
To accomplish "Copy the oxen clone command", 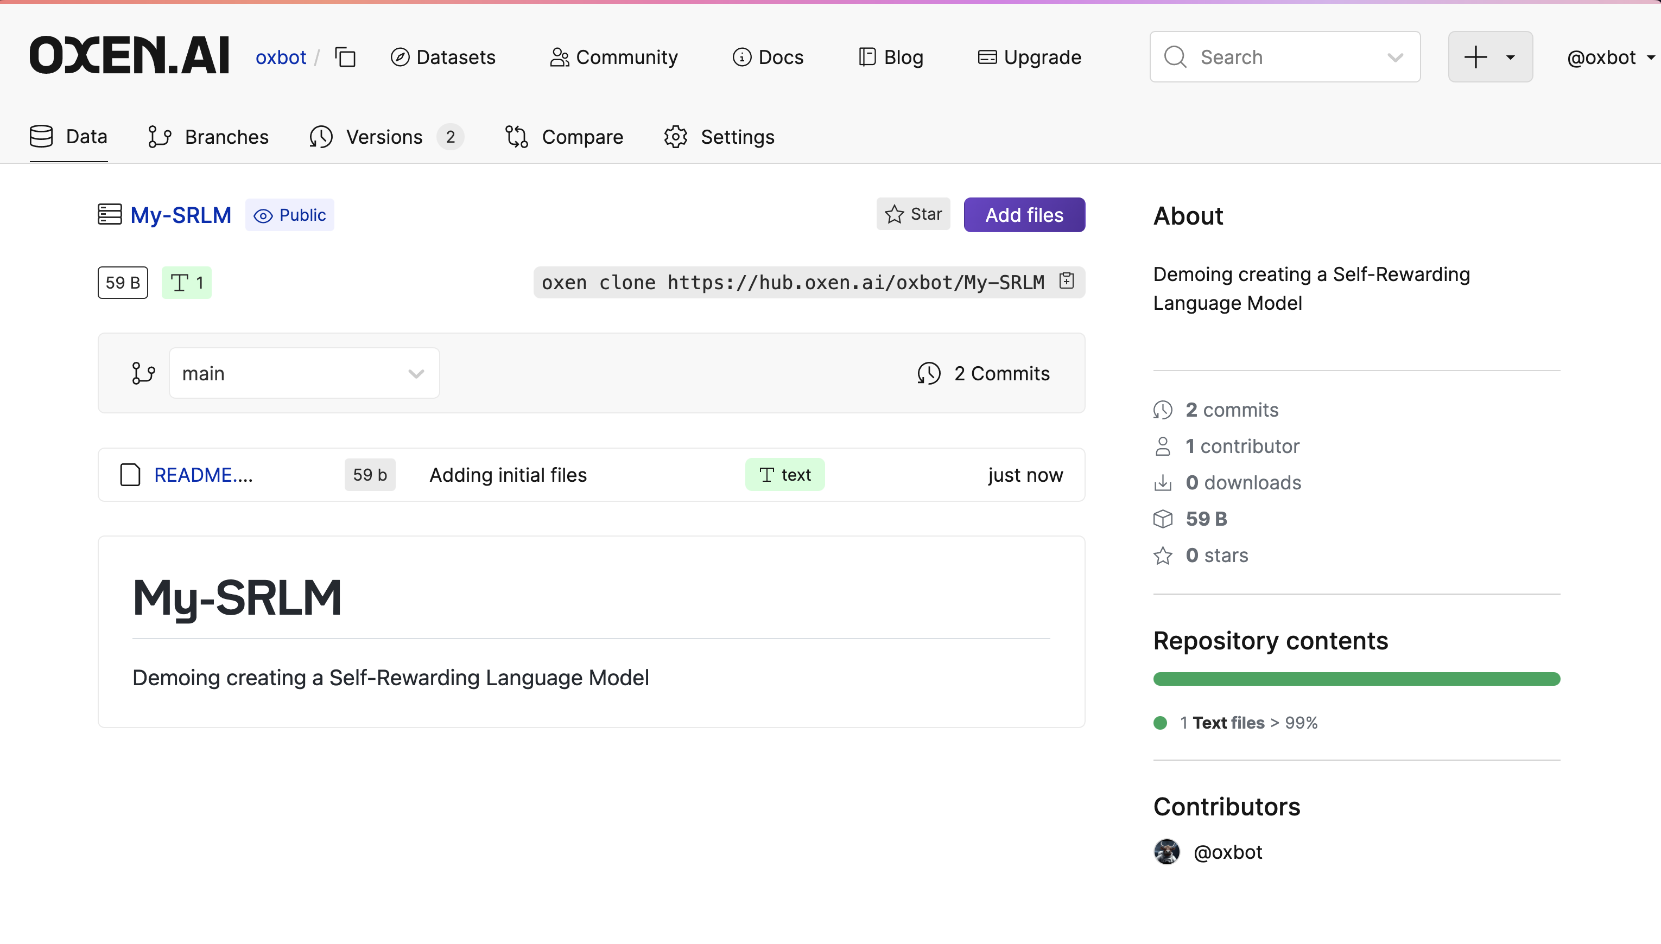I will coord(1066,280).
